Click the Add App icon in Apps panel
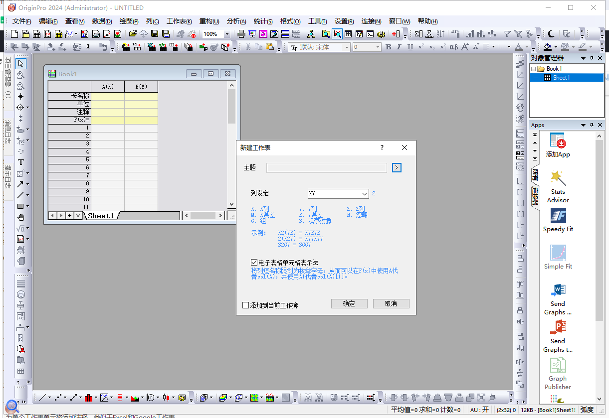The image size is (609, 418). click(558, 145)
